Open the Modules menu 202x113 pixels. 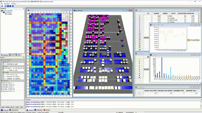(7, 4)
